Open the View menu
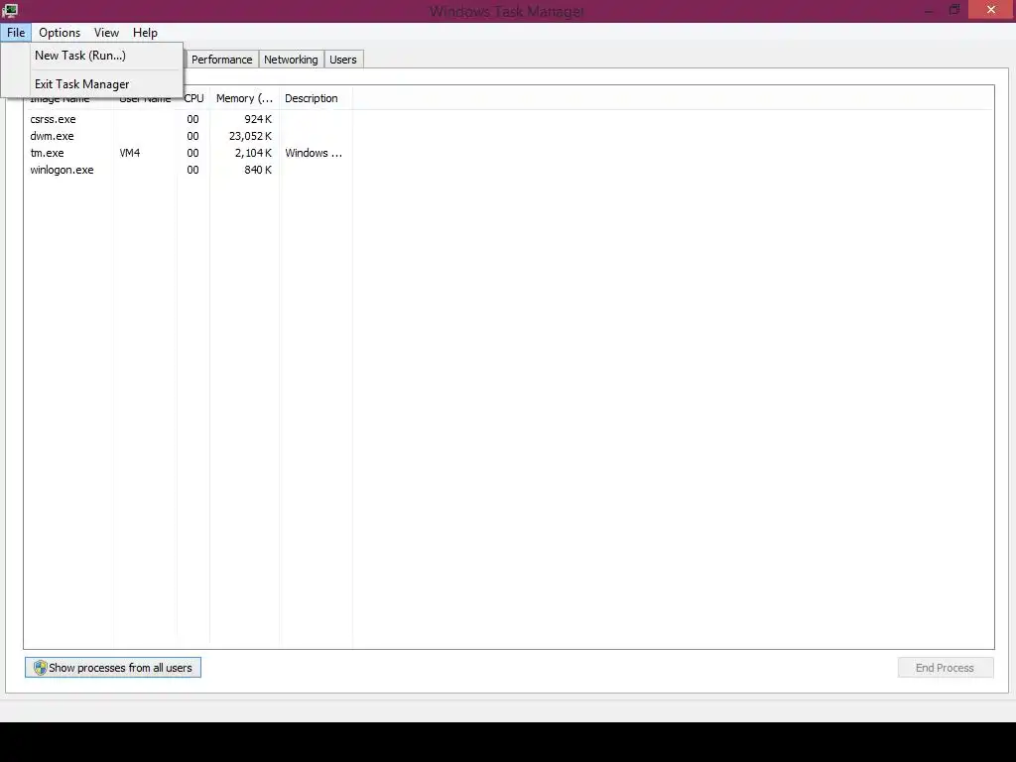The image size is (1016, 762). 106,33
